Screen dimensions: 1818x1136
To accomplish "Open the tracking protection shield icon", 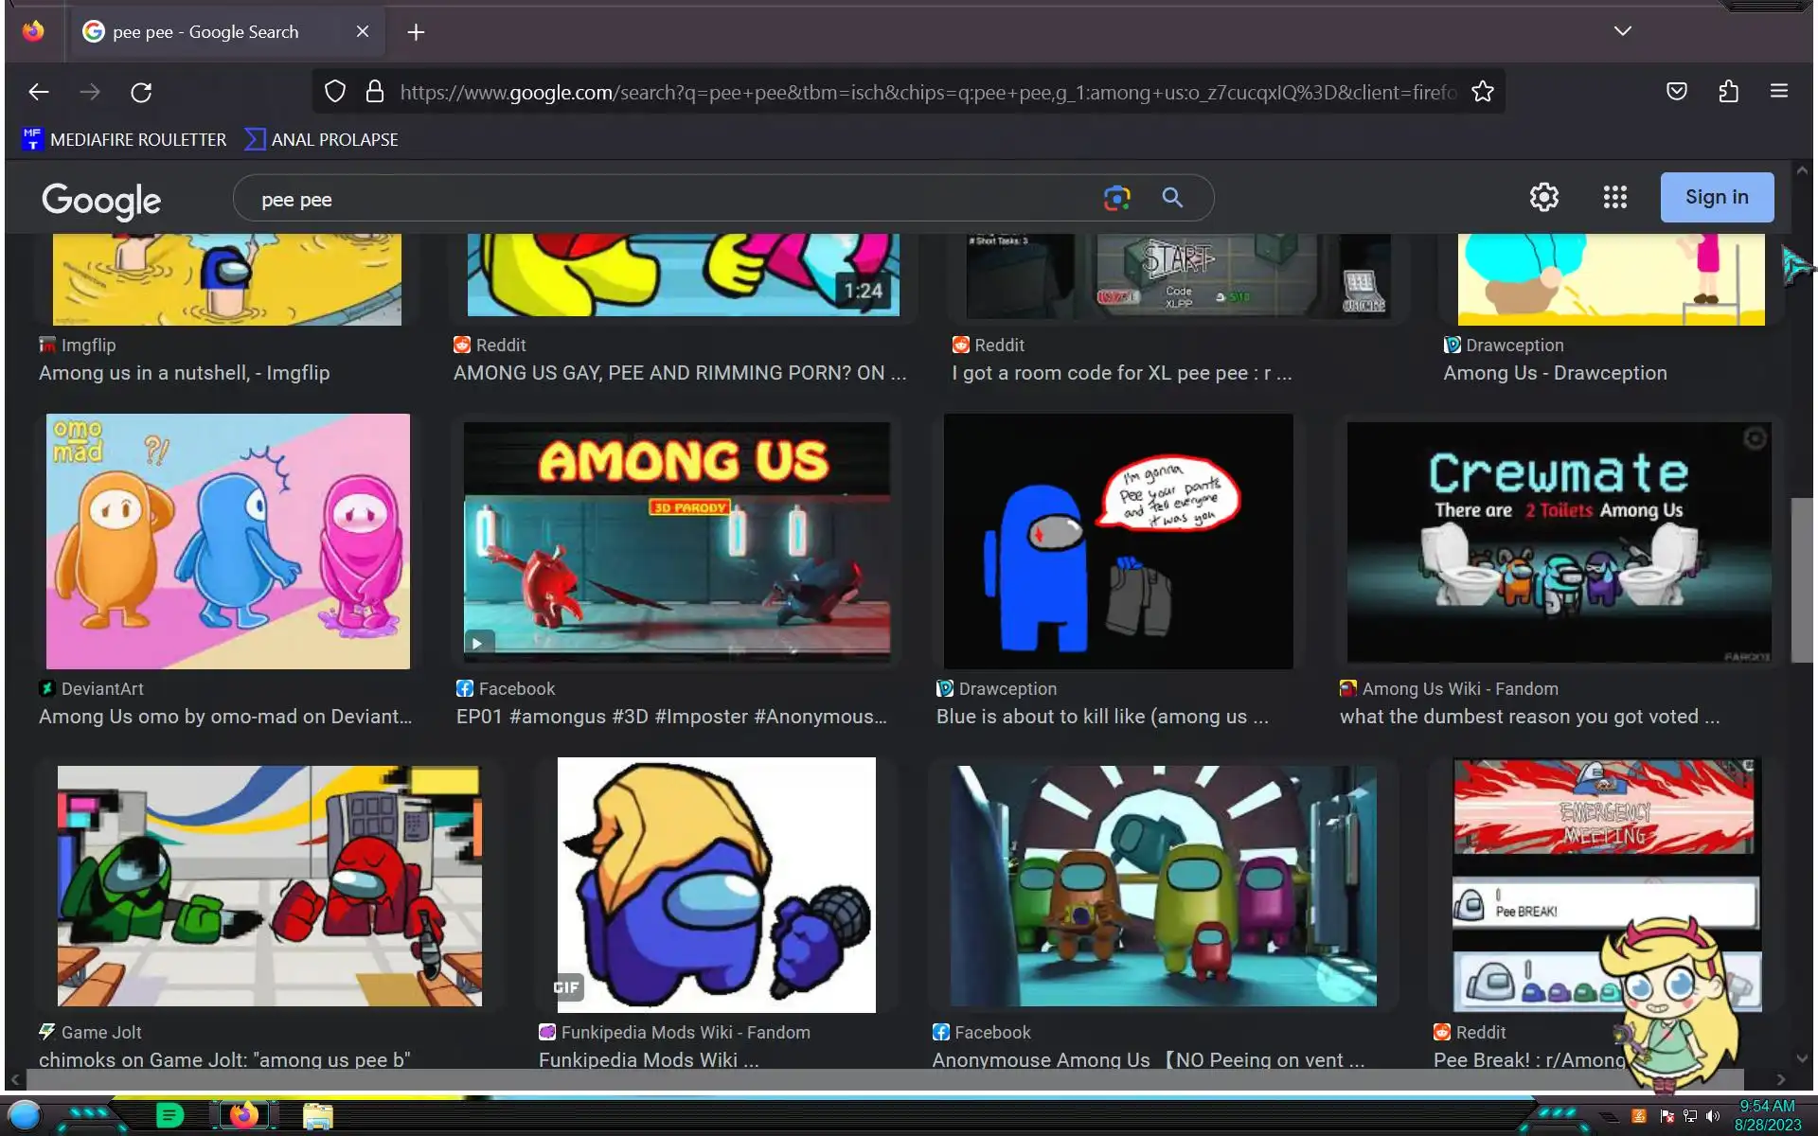I will (x=335, y=92).
